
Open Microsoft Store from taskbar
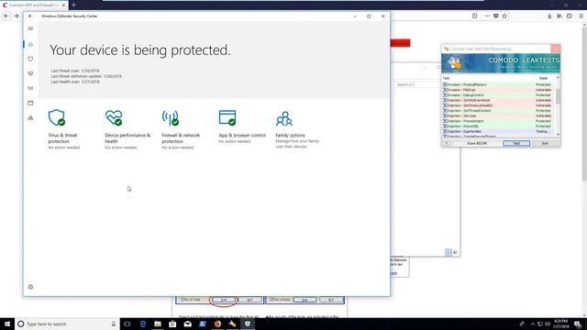tap(172, 324)
